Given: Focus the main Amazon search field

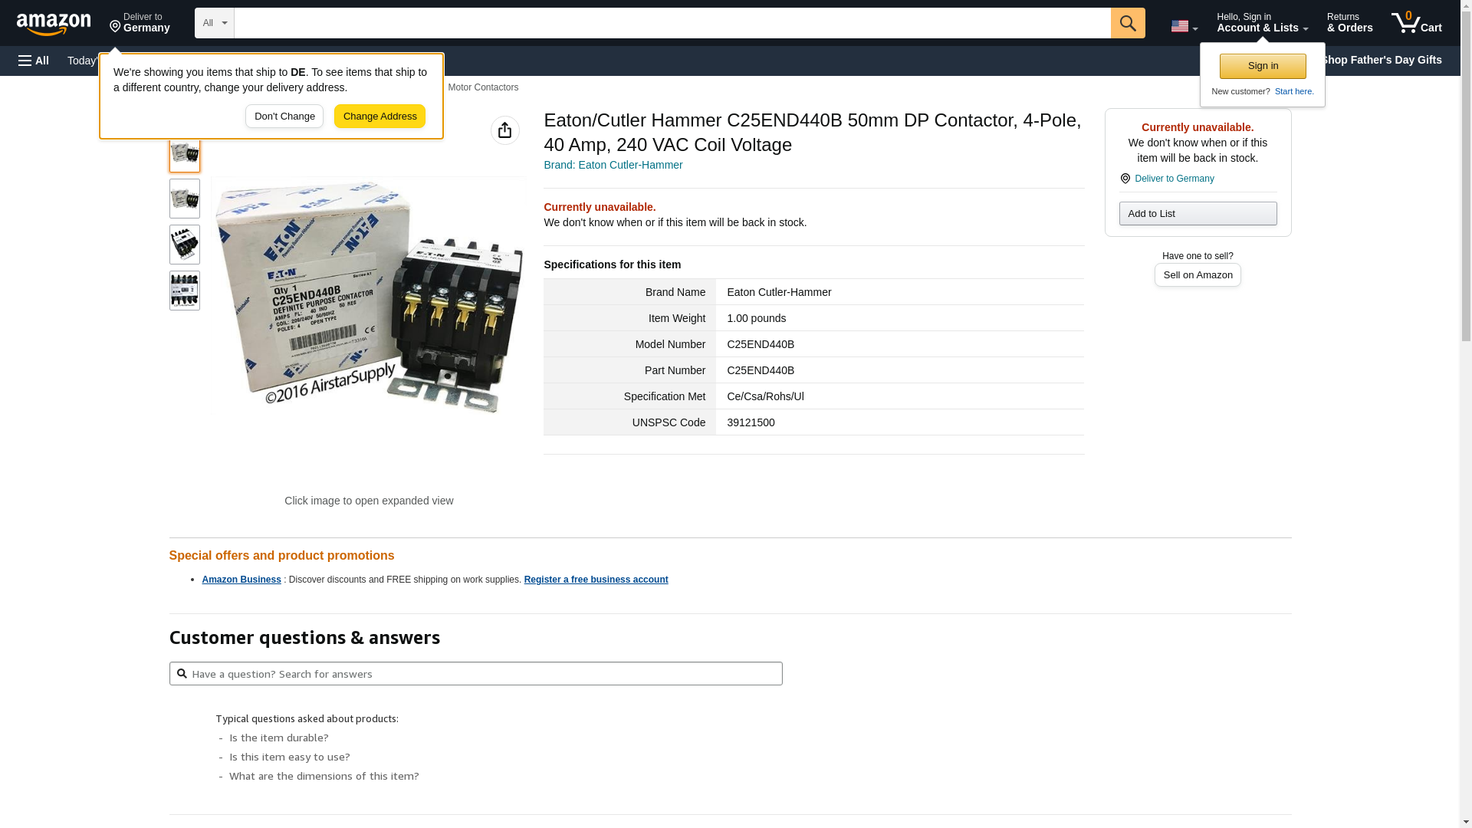Looking at the screenshot, I should point(672,23).
